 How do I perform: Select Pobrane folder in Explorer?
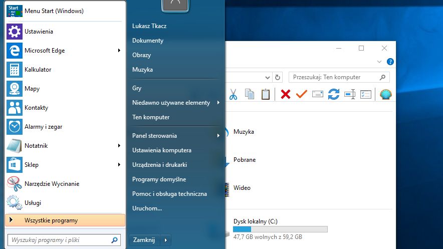245,160
